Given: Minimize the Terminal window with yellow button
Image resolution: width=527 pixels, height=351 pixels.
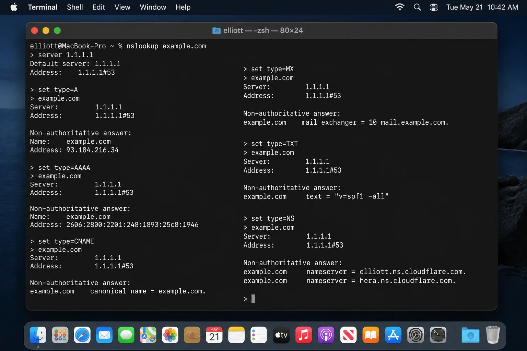Looking at the screenshot, I should (46, 31).
